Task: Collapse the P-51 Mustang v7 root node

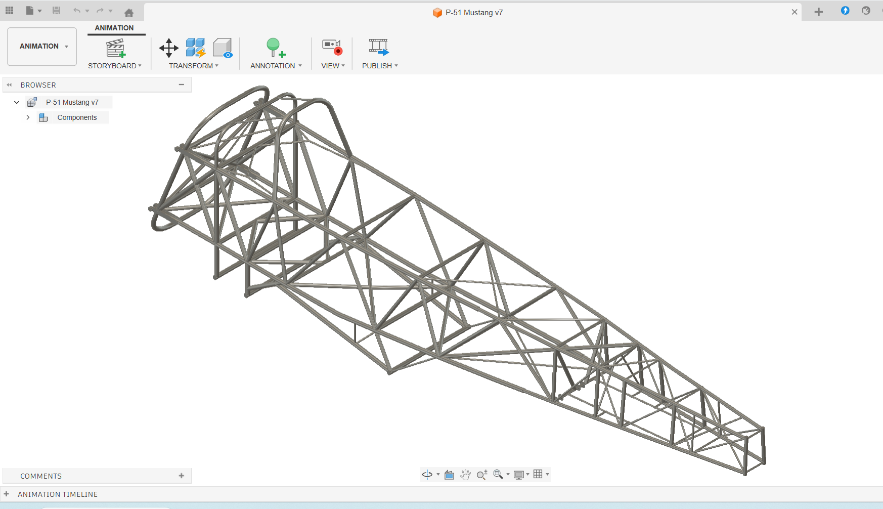Action: point(17,102)
